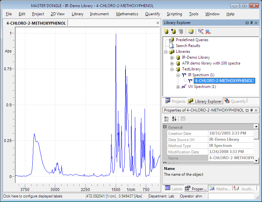Click the rightmost search icon in Library Explorer toolbar

208,31
